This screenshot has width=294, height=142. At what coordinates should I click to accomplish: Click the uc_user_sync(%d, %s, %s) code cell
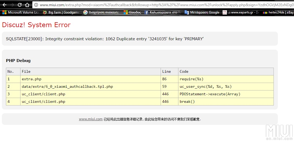click(226, 86)
